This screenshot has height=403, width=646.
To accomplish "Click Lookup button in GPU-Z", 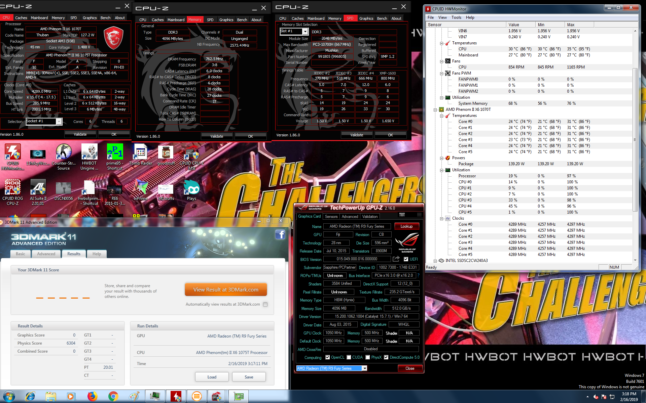I will click(406, 226).
